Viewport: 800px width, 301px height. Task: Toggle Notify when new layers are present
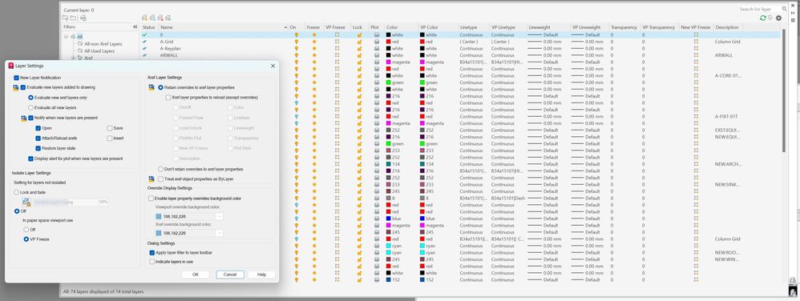click(30, 118)
